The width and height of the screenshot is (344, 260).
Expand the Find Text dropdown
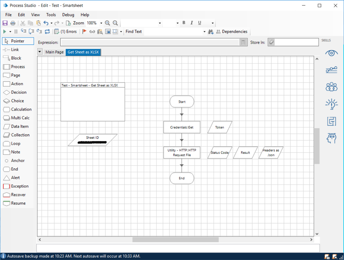coord(204,32)
